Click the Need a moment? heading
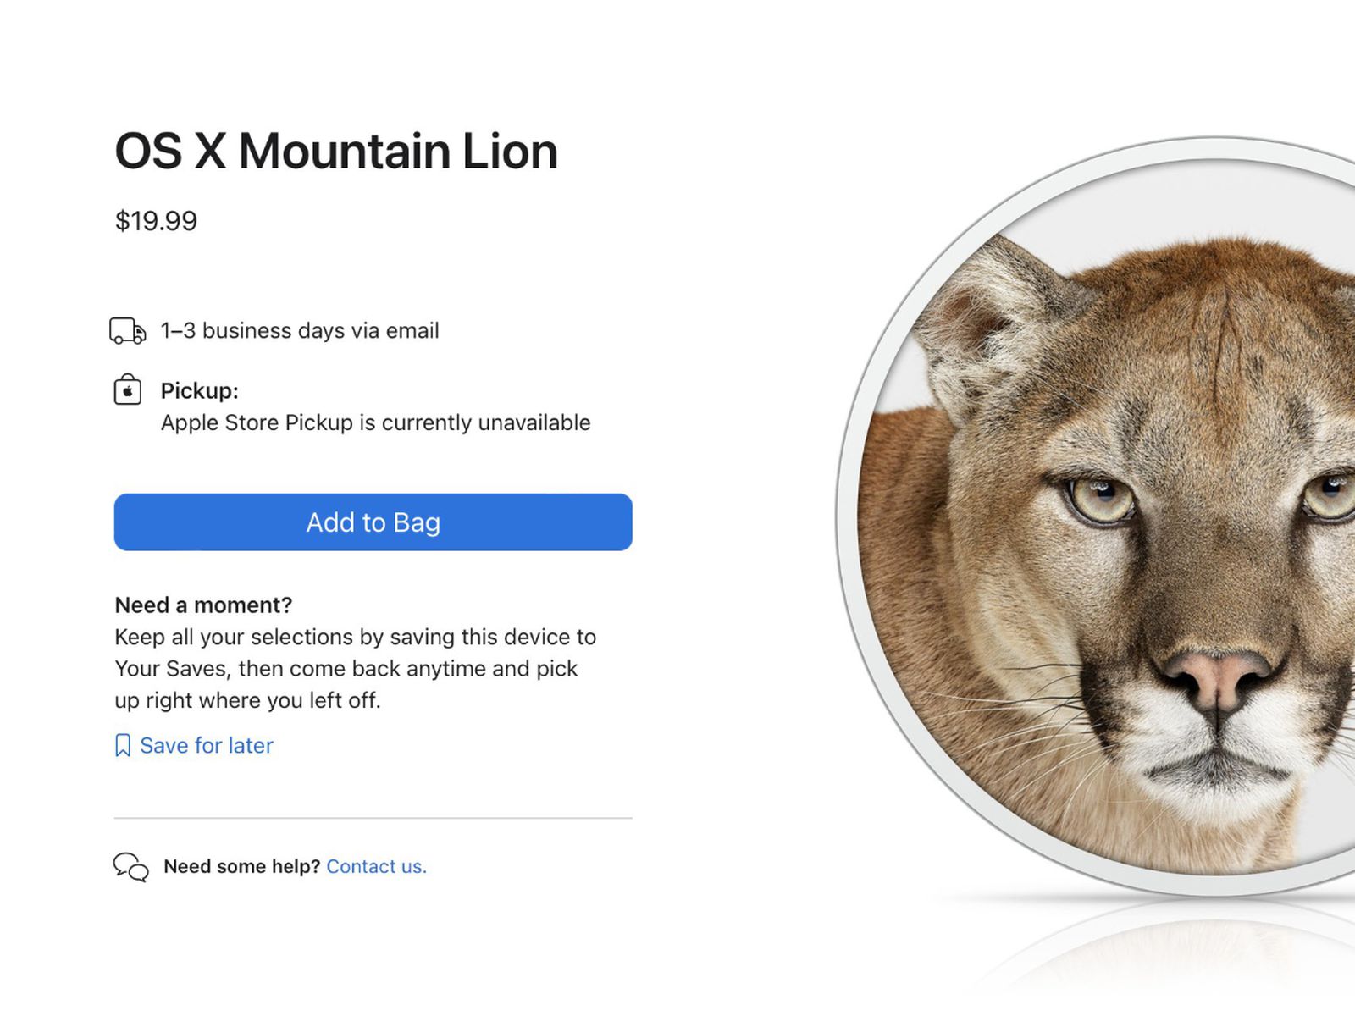This screenshot has width=1355, height=1016. point(203,605)
